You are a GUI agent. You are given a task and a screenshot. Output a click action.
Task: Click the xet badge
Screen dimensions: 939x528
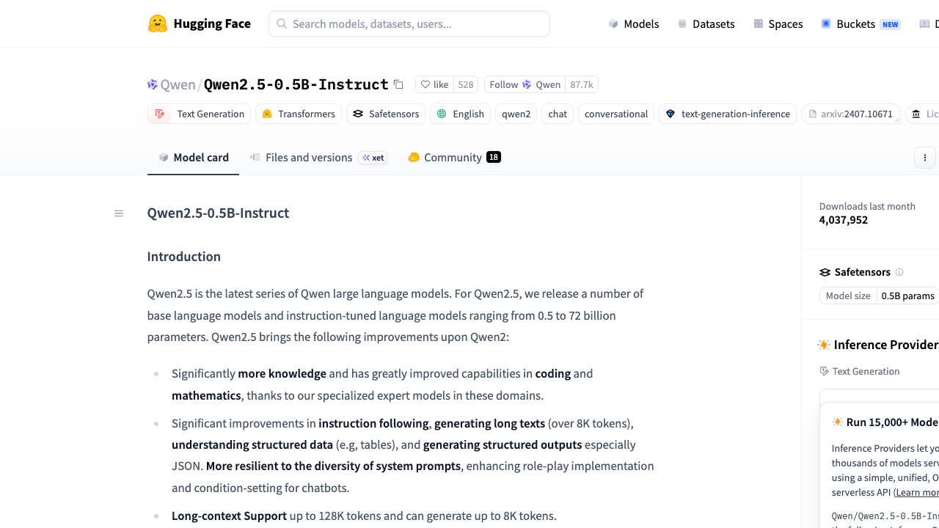373,158
